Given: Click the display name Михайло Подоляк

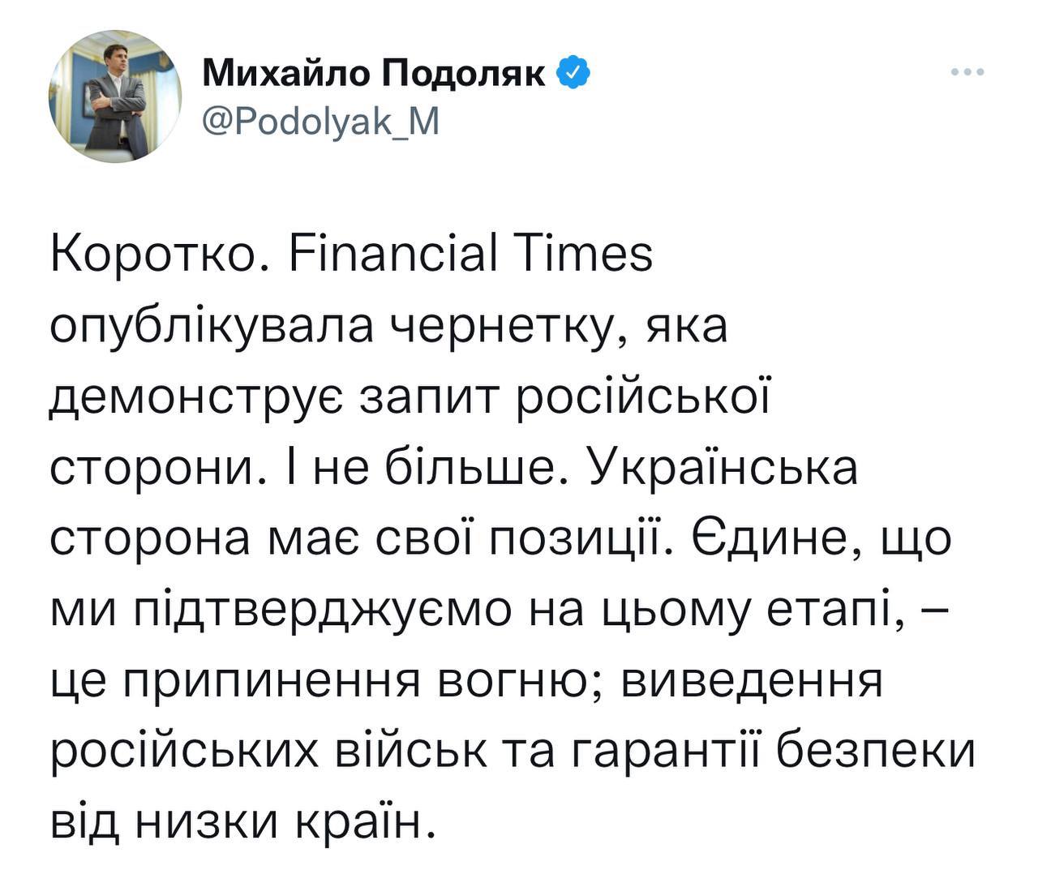Looking at the screenshot, I should 374,74.
